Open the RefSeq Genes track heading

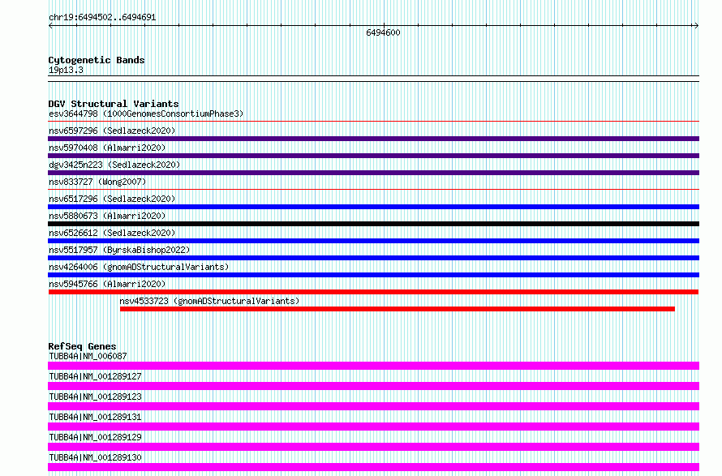[82, 346]
